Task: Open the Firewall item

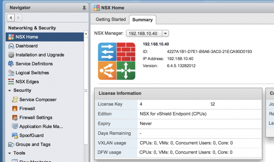Action: (27, 109)
